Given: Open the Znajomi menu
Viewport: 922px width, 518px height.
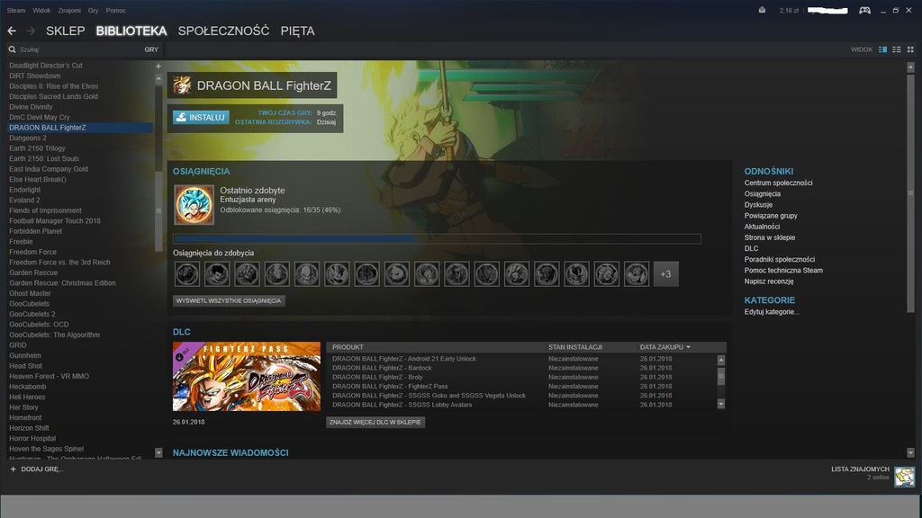Looking at the screenshot, I should pyautogui.click(x=69, y=11).
